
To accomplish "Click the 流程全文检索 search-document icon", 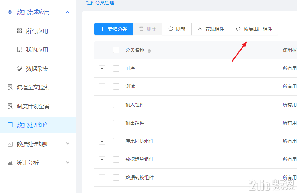I will [x=10, y=87].
